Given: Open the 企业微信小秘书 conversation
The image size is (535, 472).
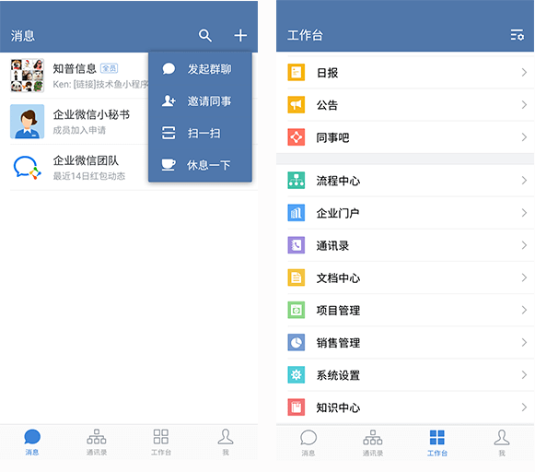Looking at the screenshot, I should click(79, 122).
